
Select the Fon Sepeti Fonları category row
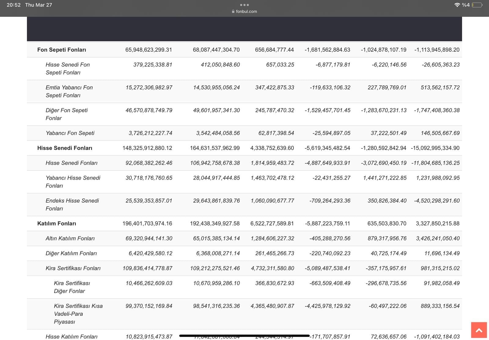(61, 50)
